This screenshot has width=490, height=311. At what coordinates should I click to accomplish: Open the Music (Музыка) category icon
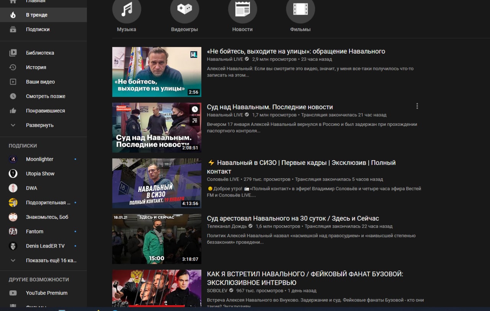pyautogui.click(x=127, y=9)
